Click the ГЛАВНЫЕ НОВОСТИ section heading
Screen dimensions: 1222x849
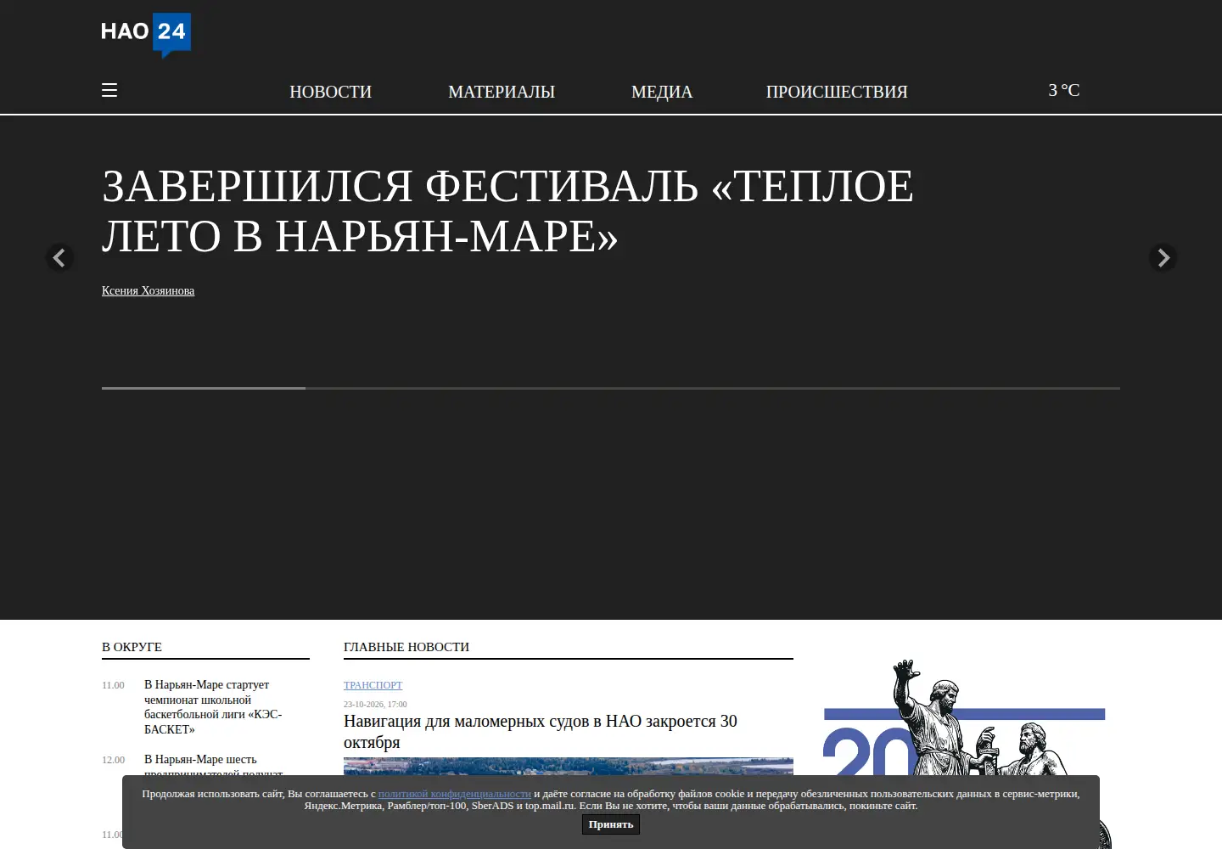(x=406, y=647)
